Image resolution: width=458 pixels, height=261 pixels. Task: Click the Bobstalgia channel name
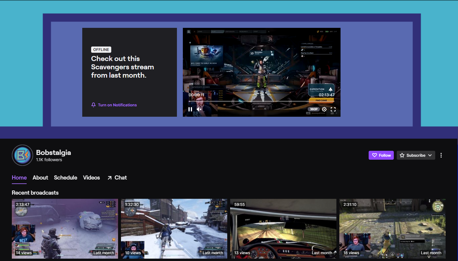54,153
